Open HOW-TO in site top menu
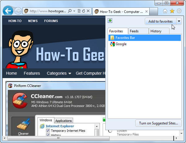186x143 pixels. coord(15,21)
